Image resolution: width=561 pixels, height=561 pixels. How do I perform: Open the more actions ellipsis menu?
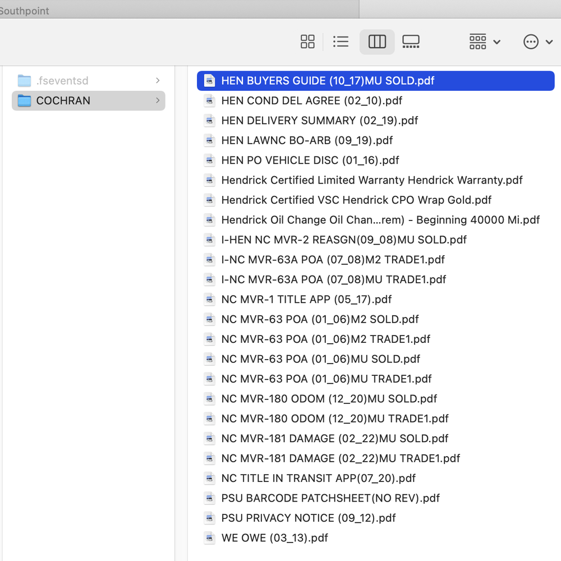538,42
